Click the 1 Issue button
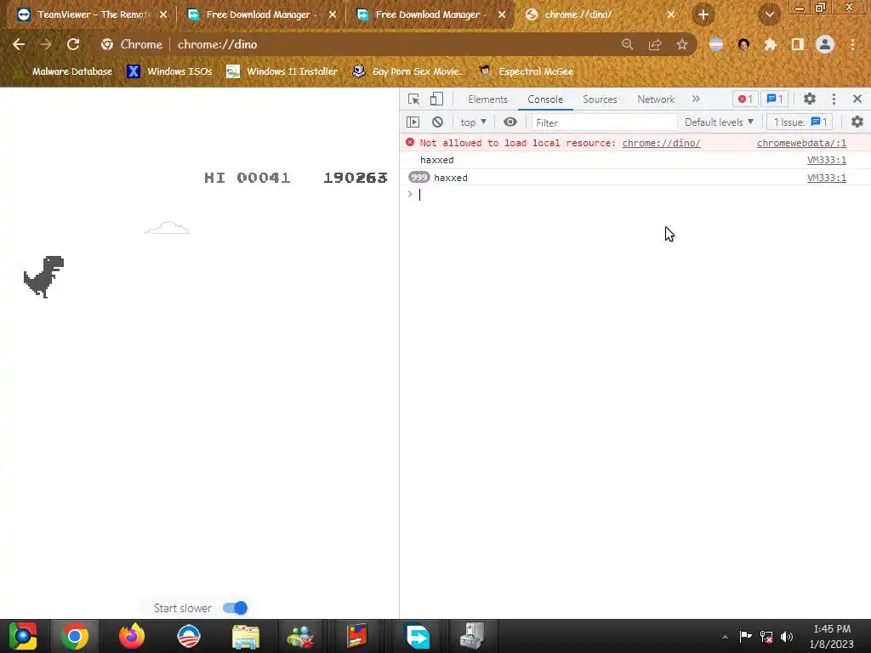This screenshot has height=653, width=871. click(800, 122)
